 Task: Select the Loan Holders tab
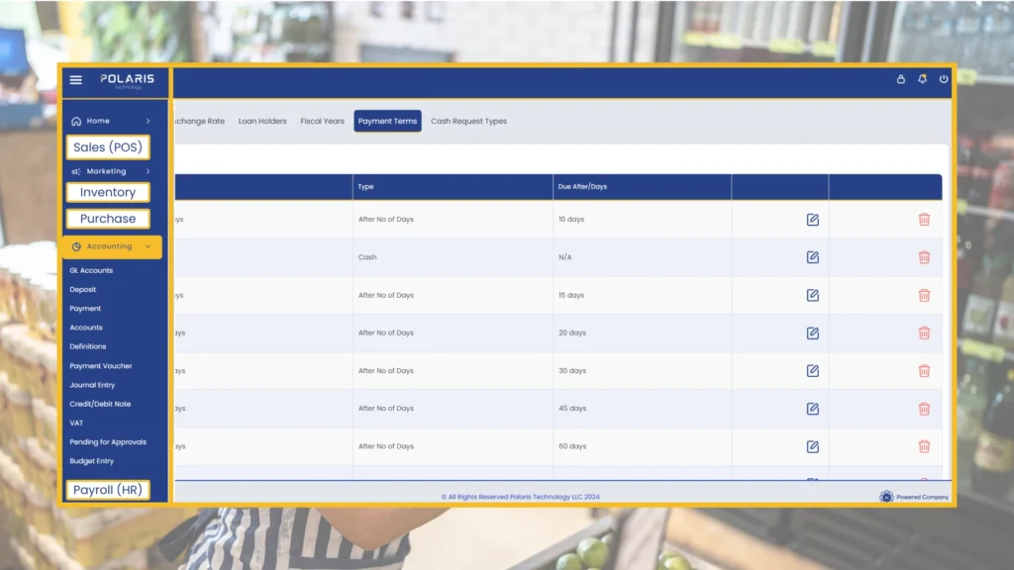(262, 122)
